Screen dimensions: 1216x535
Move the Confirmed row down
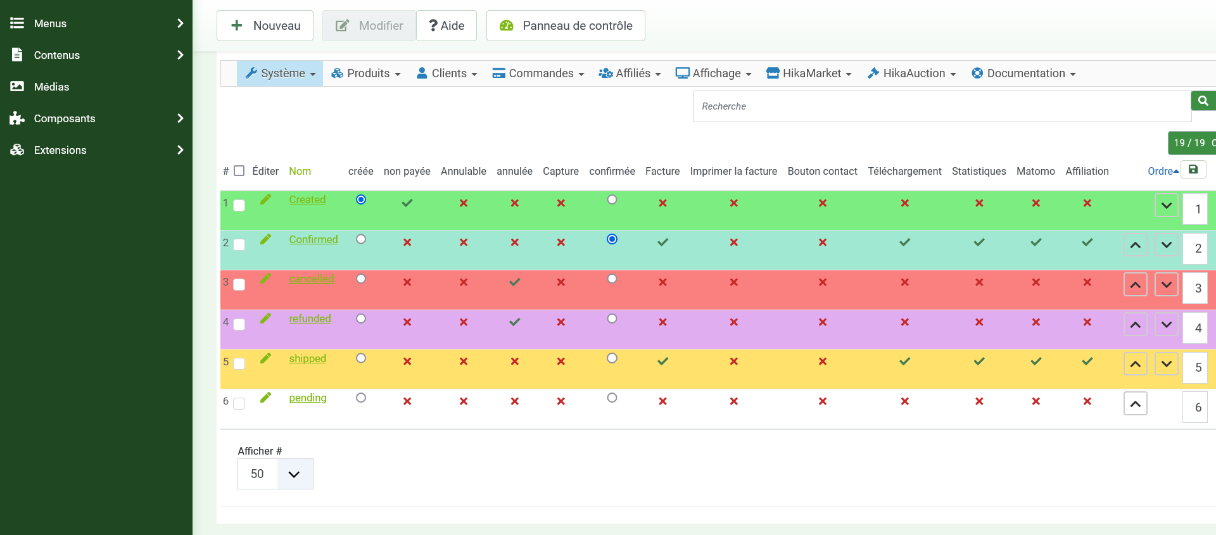[1167, 245]
